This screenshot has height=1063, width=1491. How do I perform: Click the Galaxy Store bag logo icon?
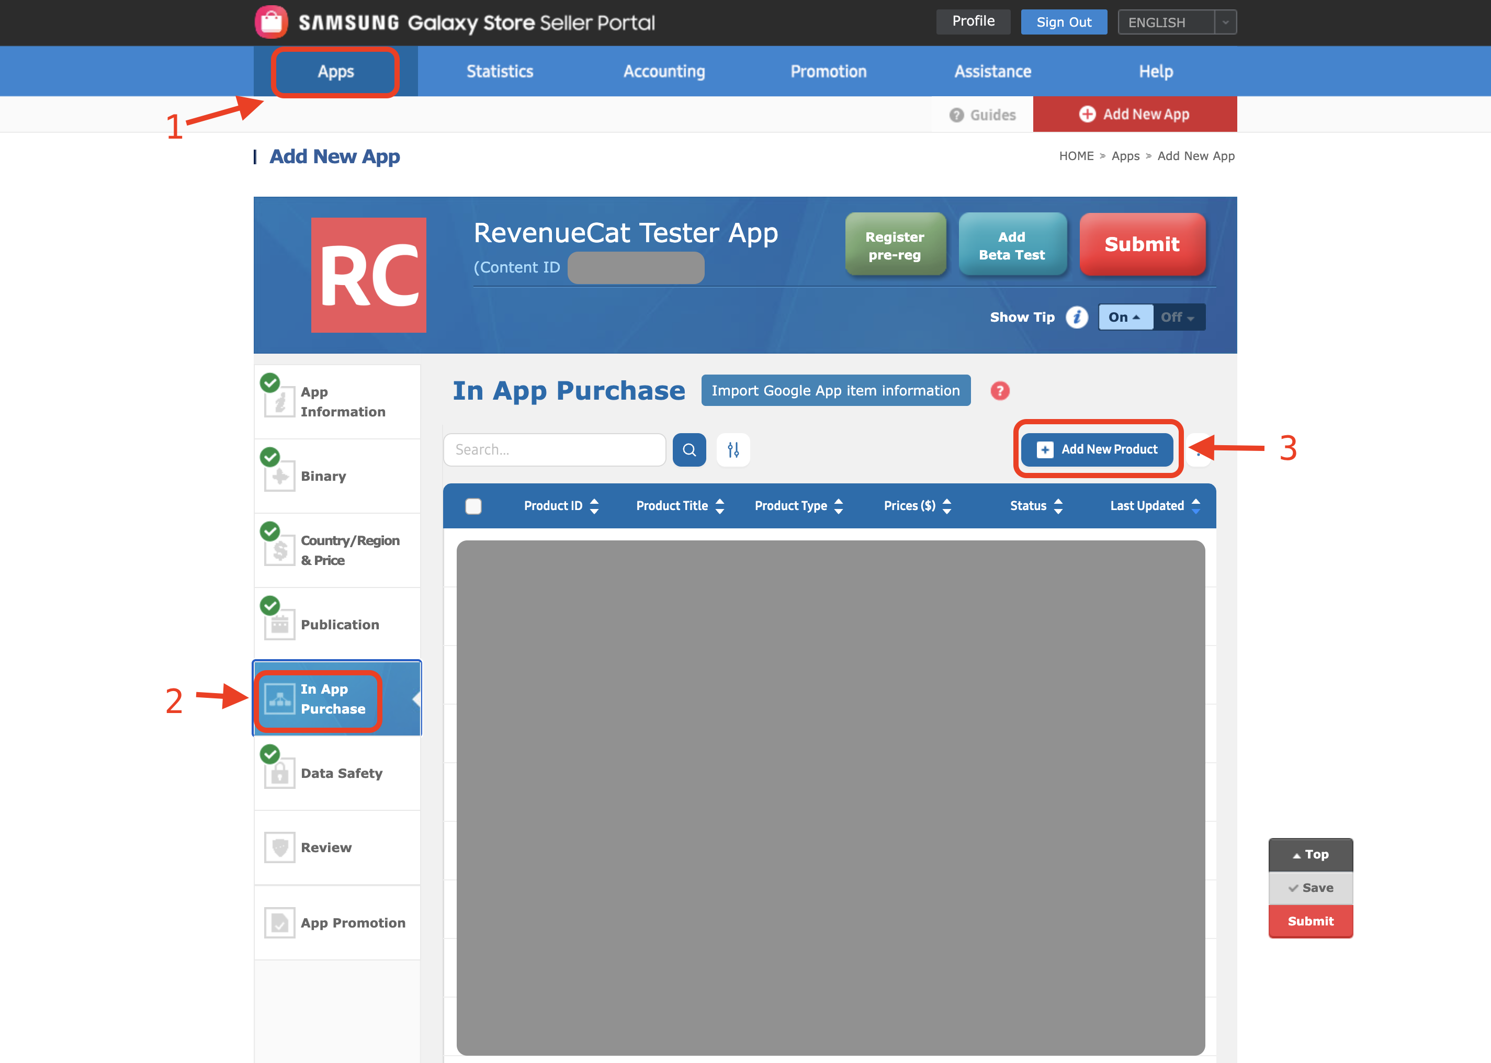click(x=271, y=22)
